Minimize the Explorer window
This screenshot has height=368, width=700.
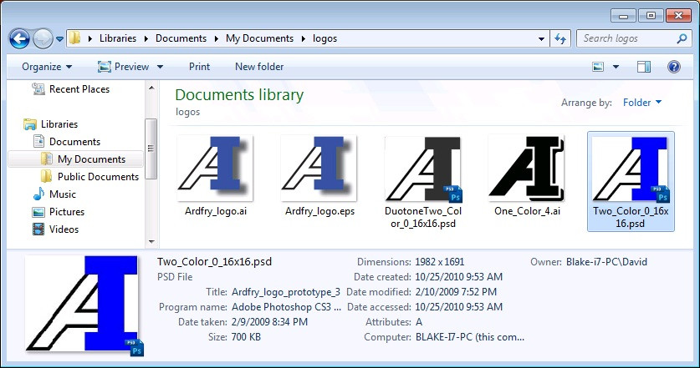pos(623,16)
